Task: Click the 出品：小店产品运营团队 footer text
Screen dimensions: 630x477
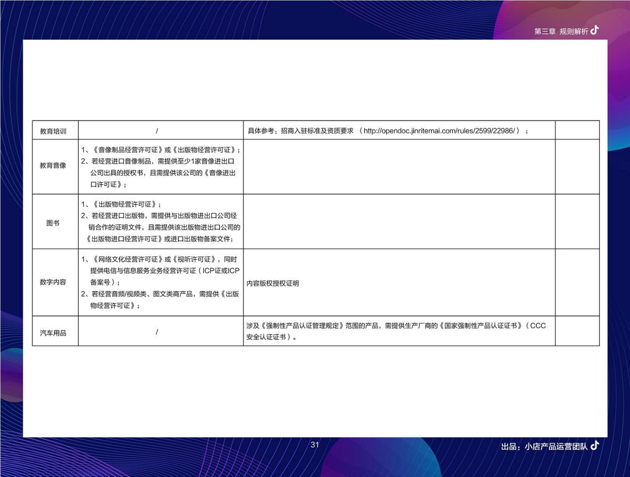Action: (x=544, y=446)
